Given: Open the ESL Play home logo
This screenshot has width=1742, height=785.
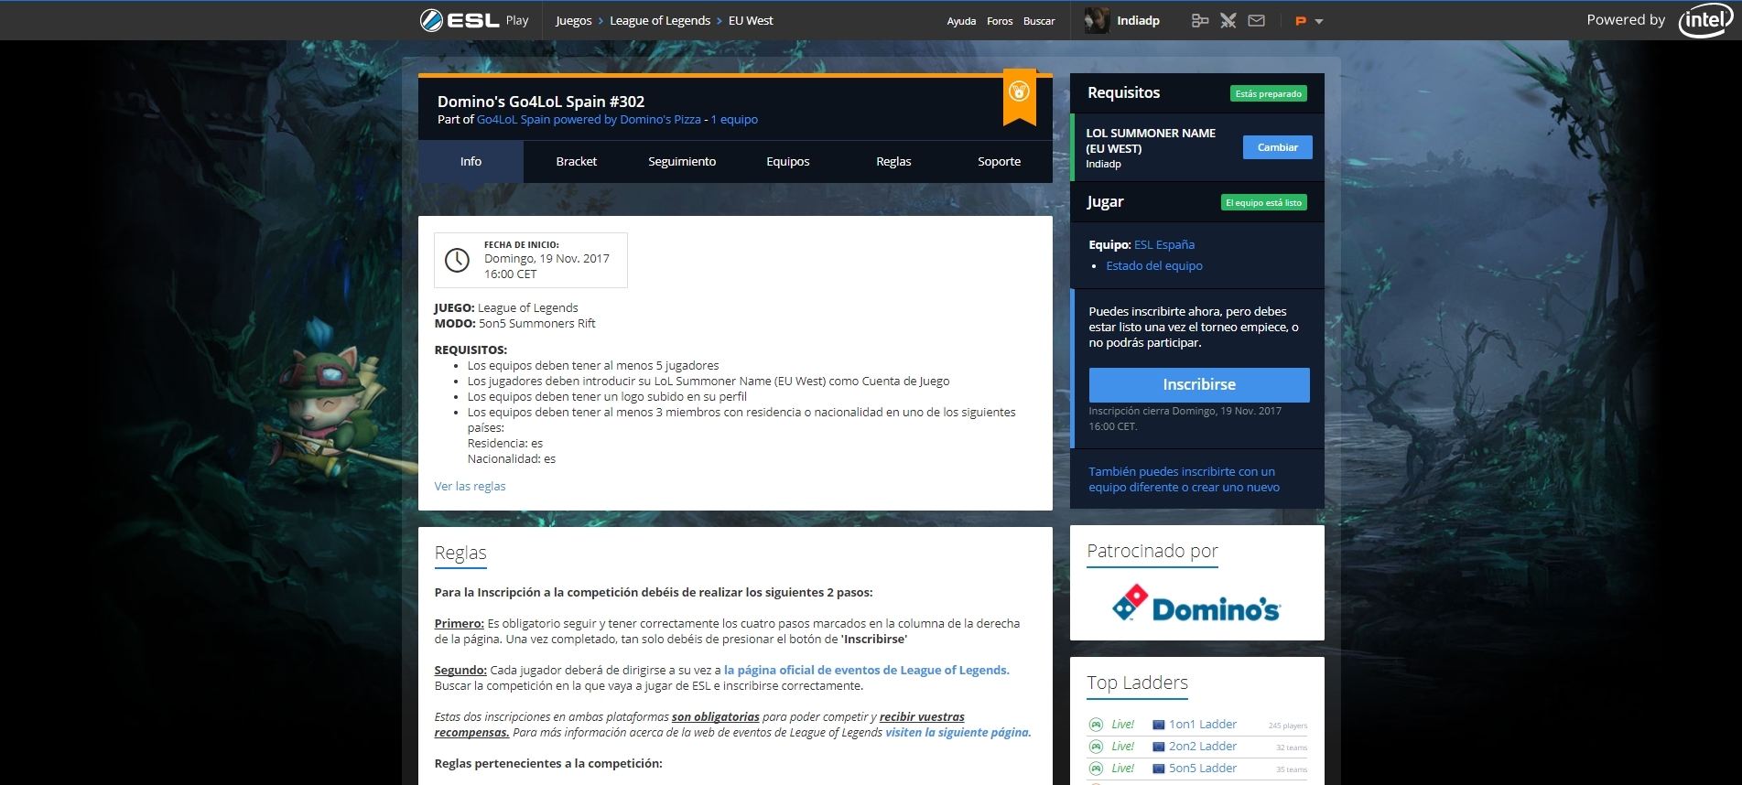Looking at the screenshot, I should tap(473, 20).
